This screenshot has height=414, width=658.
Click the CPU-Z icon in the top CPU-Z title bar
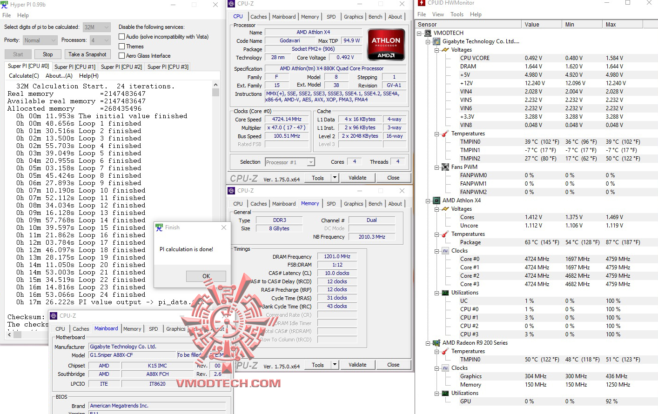click(x=231, y=4)
